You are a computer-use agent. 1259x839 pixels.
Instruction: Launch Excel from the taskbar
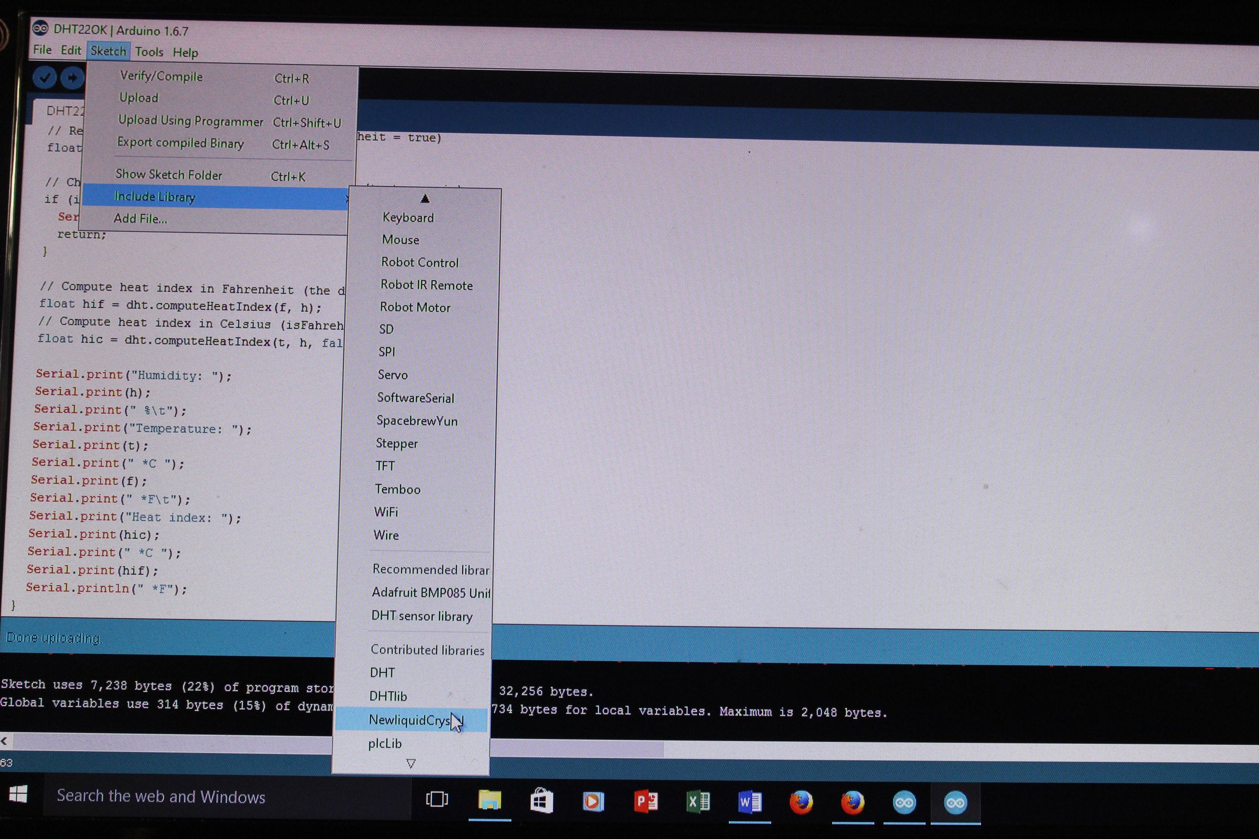tap(698, 802)
